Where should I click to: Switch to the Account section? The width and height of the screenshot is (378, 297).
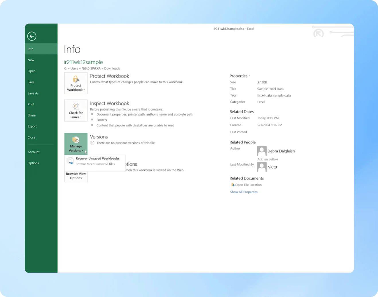33,152
